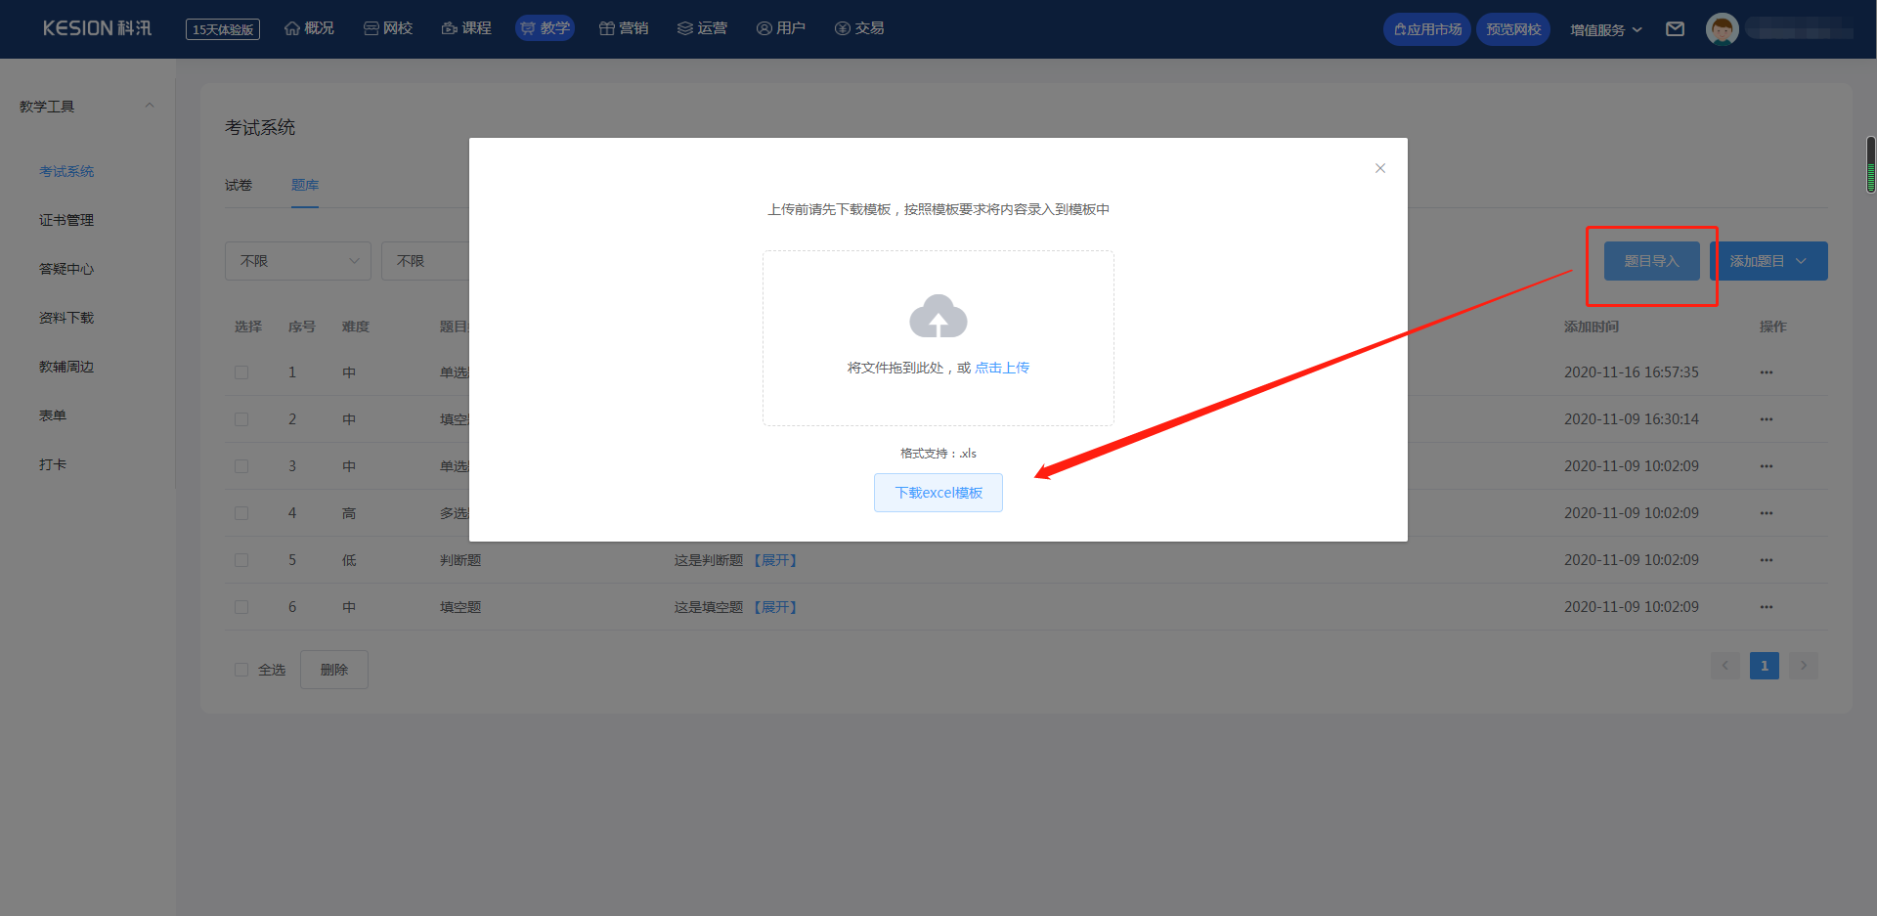Open the 课程 menu in navbar
The width and height of the screenshot is (1877, 916).
(x=466, y=28)
